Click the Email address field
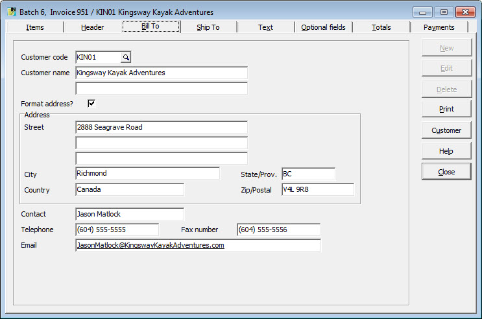This screenshot has height=319, width=482. click(198, 246)
